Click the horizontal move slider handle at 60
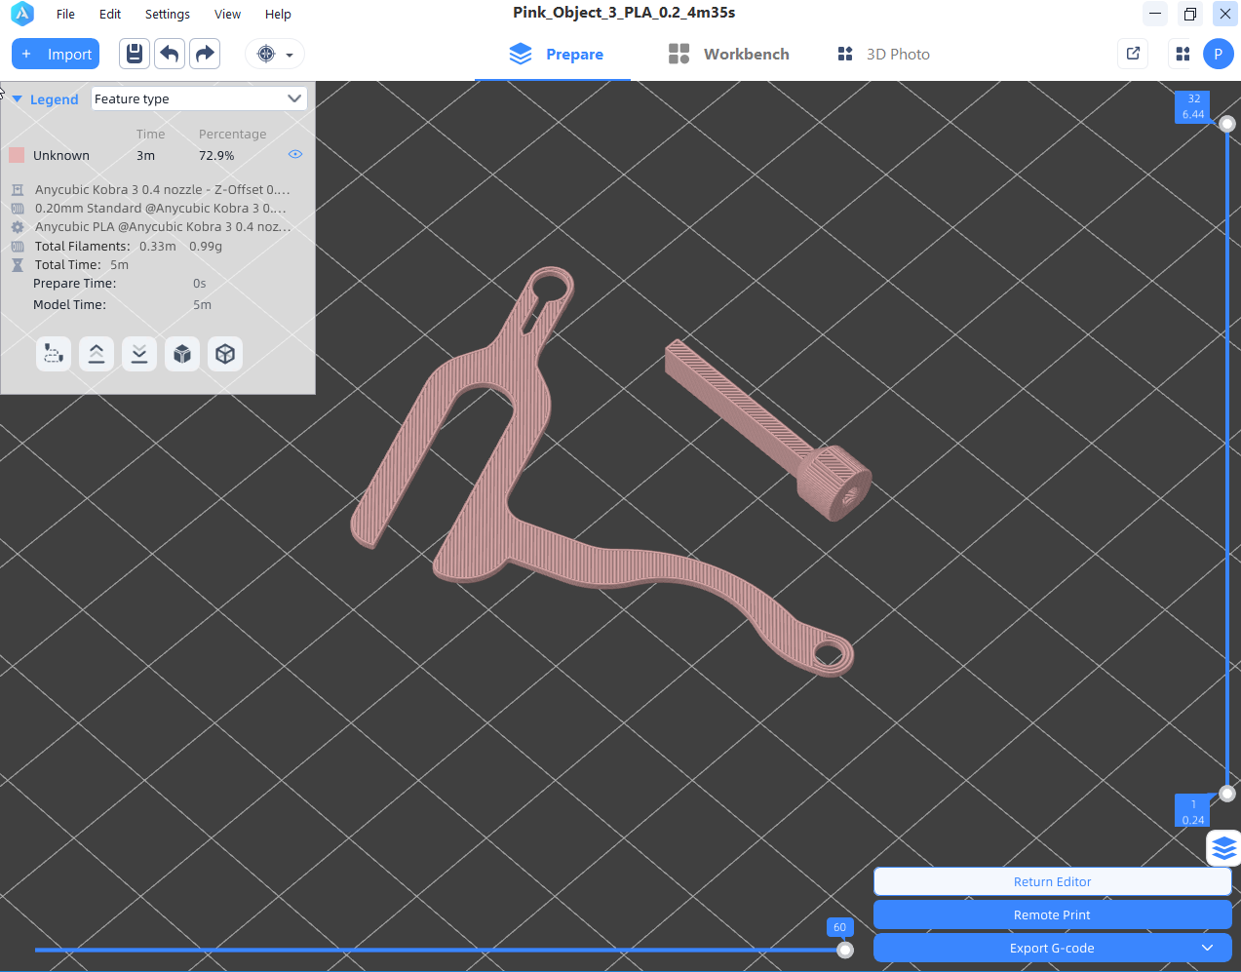 (x=845, y=950)
